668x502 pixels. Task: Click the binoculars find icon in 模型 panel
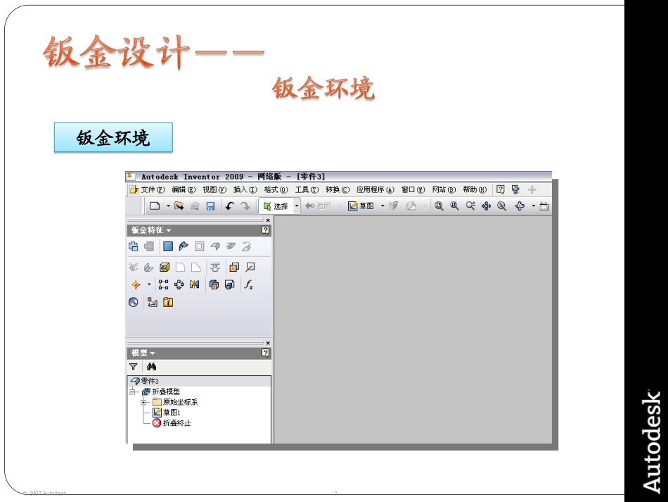coord(151,366)
